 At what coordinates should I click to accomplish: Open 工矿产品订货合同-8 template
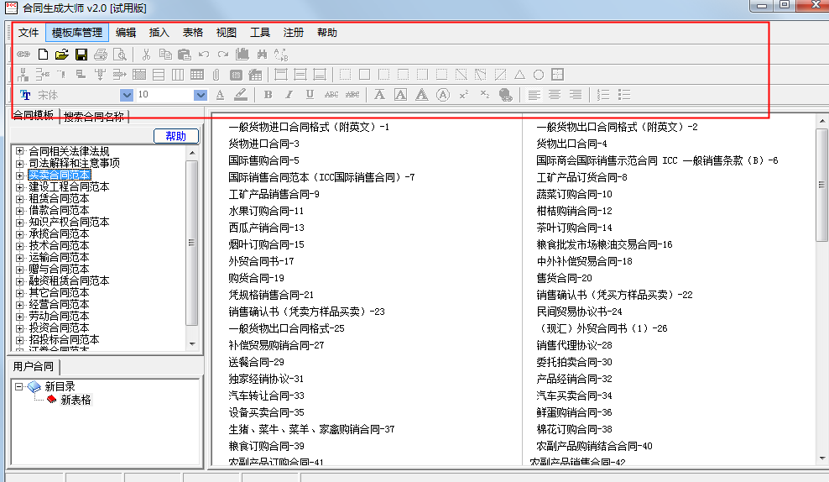pos(581,177)
